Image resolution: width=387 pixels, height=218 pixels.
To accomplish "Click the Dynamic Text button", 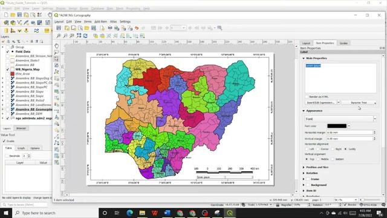I will coord(359,102).
